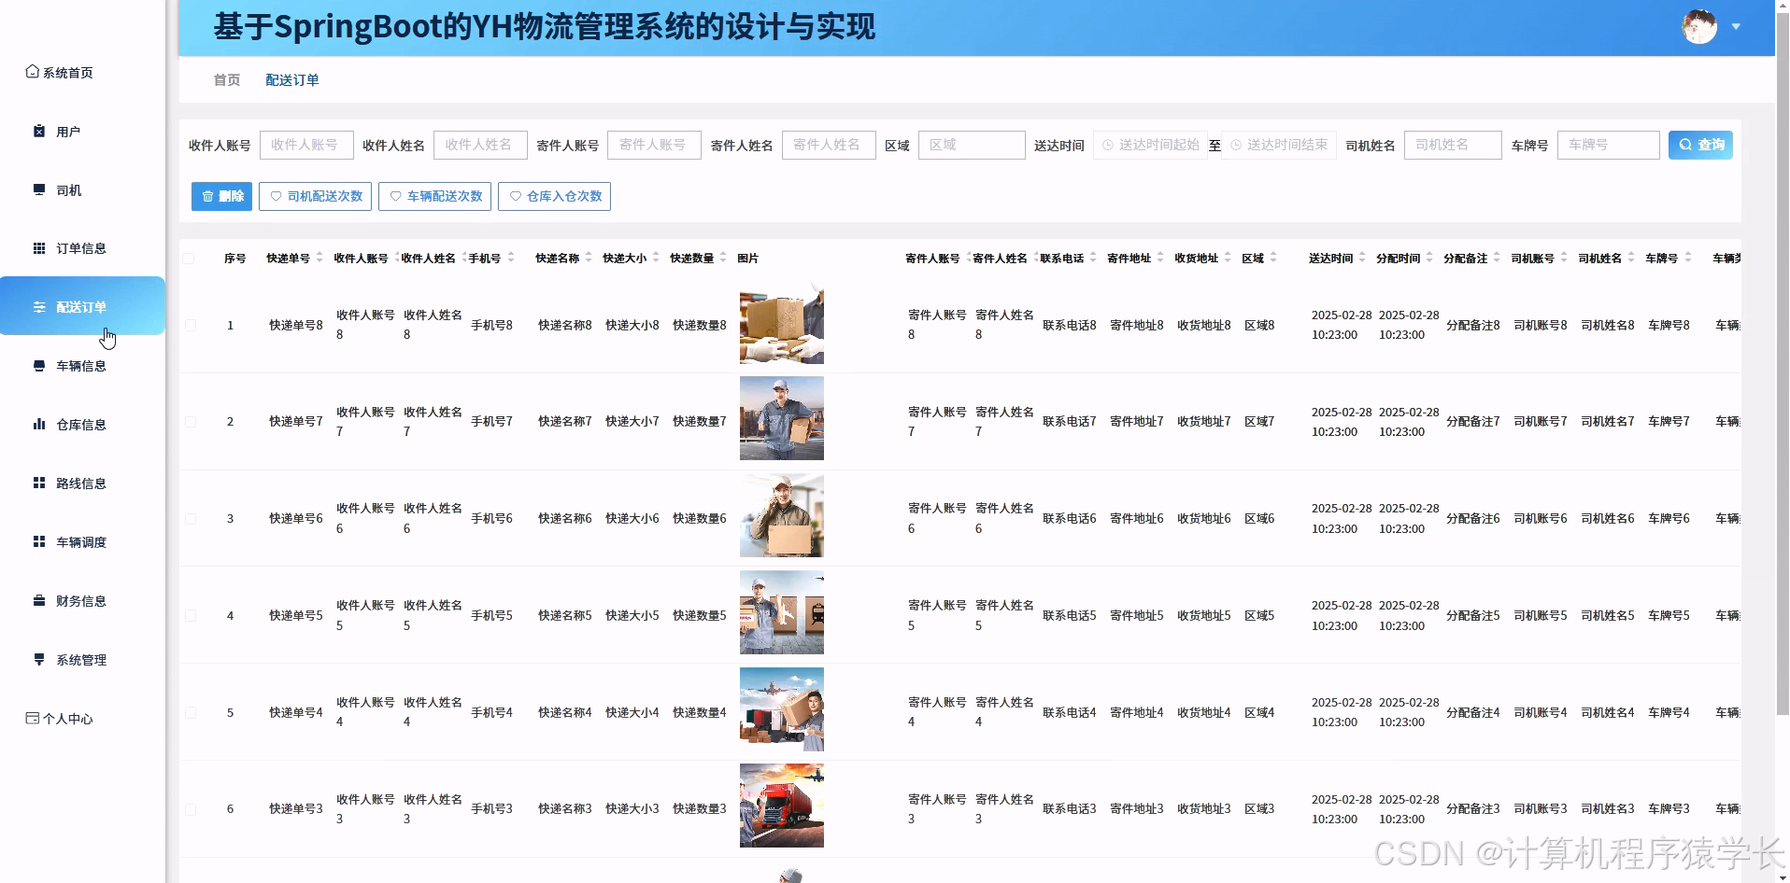Check the select-all checkbox in table header
This screenshot has height=883, width=1790.
tap(192, 258)
